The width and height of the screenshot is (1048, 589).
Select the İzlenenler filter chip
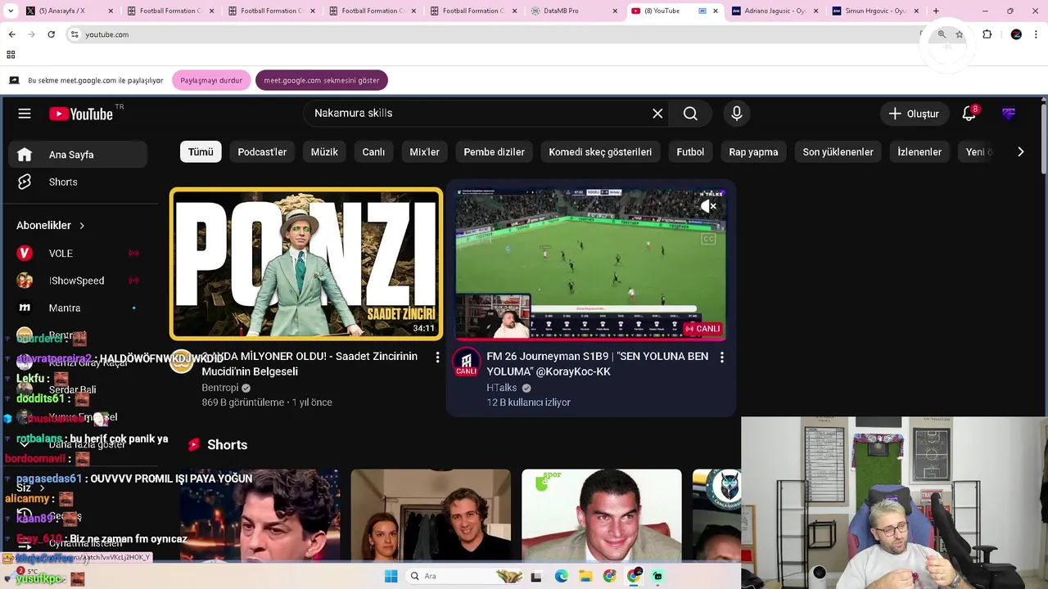[x=919, y=152]
